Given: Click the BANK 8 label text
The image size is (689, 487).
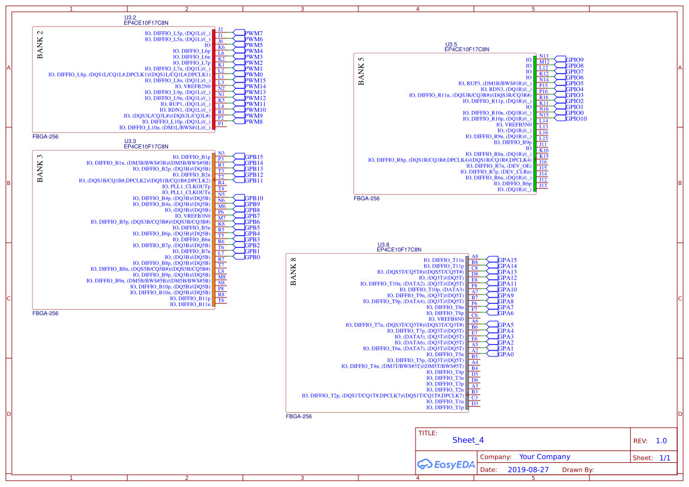Looking at the screenshot, I should (x=294, y=272).
